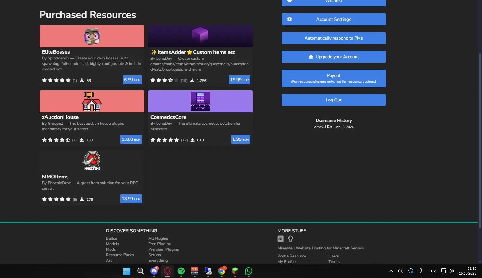The height and width of the screenshot is (278, 482).
Task: Open Account Settings
Action: [334, 19]
